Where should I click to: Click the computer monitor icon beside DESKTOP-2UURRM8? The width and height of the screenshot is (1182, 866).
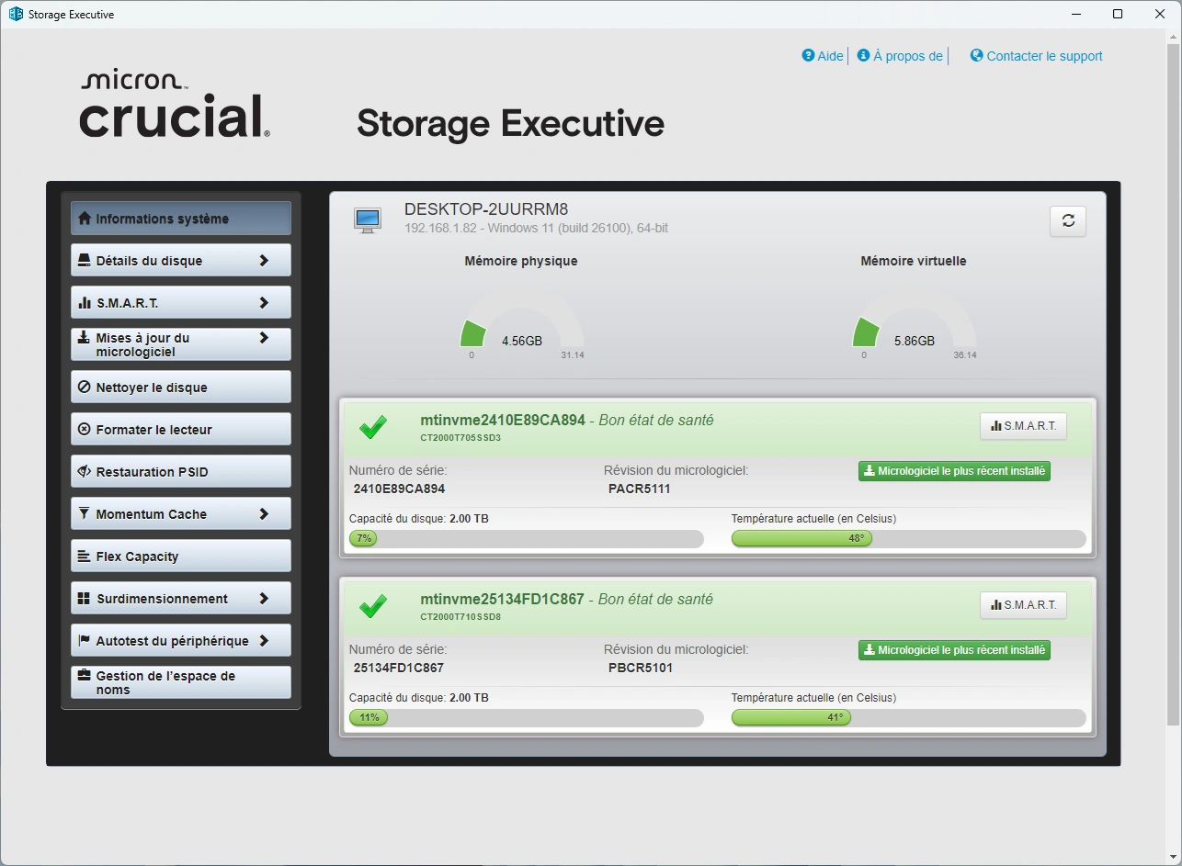point(368,220)
